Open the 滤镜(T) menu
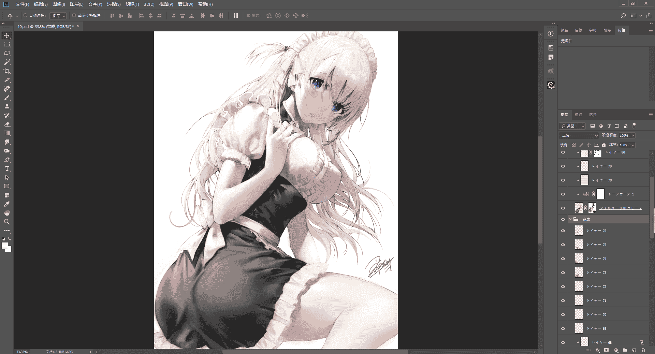 click(132, 4)
